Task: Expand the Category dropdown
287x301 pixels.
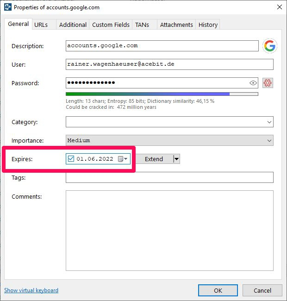Action: (269, 122)
